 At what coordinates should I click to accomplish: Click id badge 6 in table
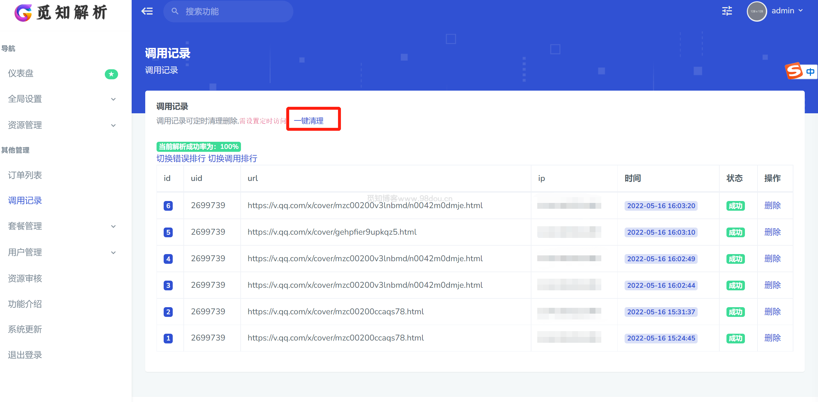pos(168,206)
